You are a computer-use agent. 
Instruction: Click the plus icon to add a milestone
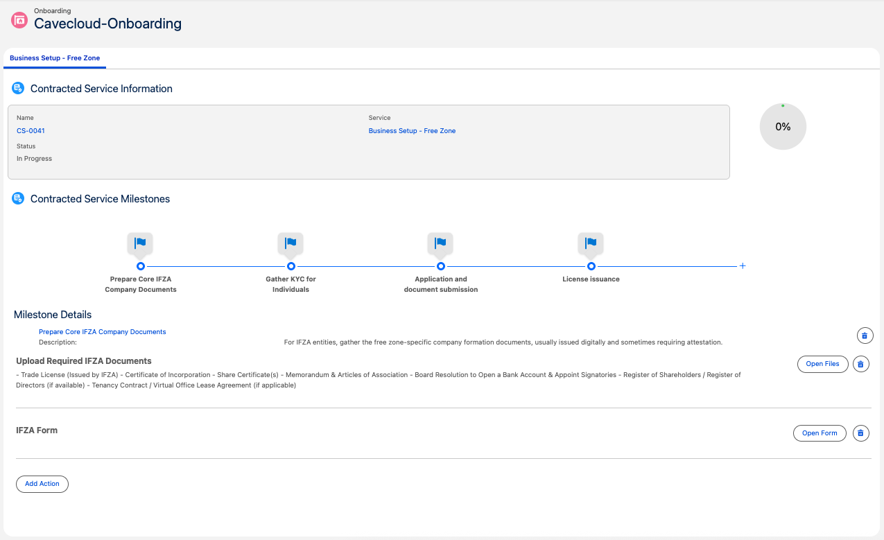743,265
